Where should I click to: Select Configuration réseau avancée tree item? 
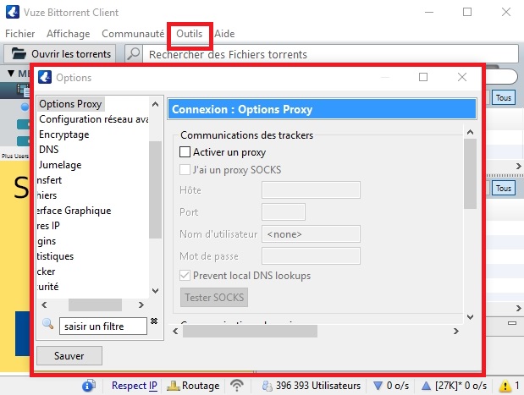[x=94, y=119]
